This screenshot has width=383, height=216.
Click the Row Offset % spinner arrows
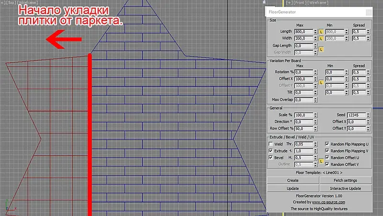(x=315, y=128)
